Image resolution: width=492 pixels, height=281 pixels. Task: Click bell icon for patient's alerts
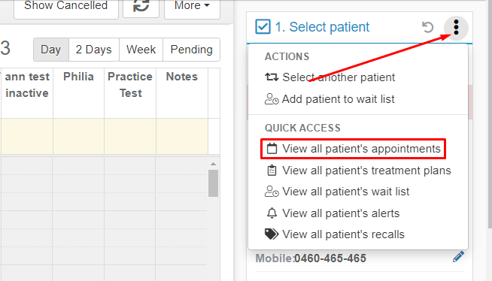coord(272,213)
